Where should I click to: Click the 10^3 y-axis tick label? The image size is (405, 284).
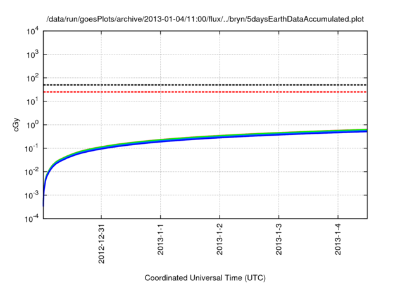pyautogui.click(x=32, y=55)
